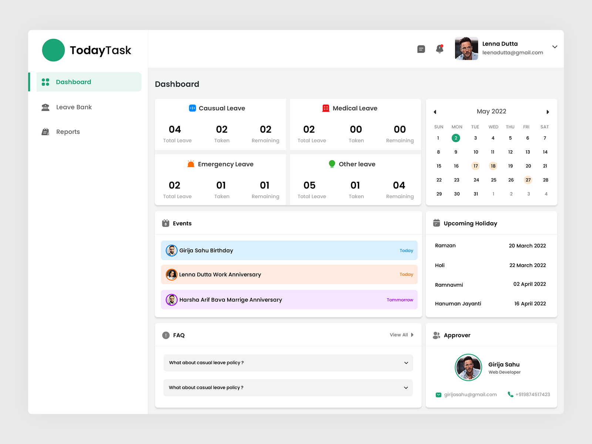
Task: Open the messages icon in the header
Action: 421,49
